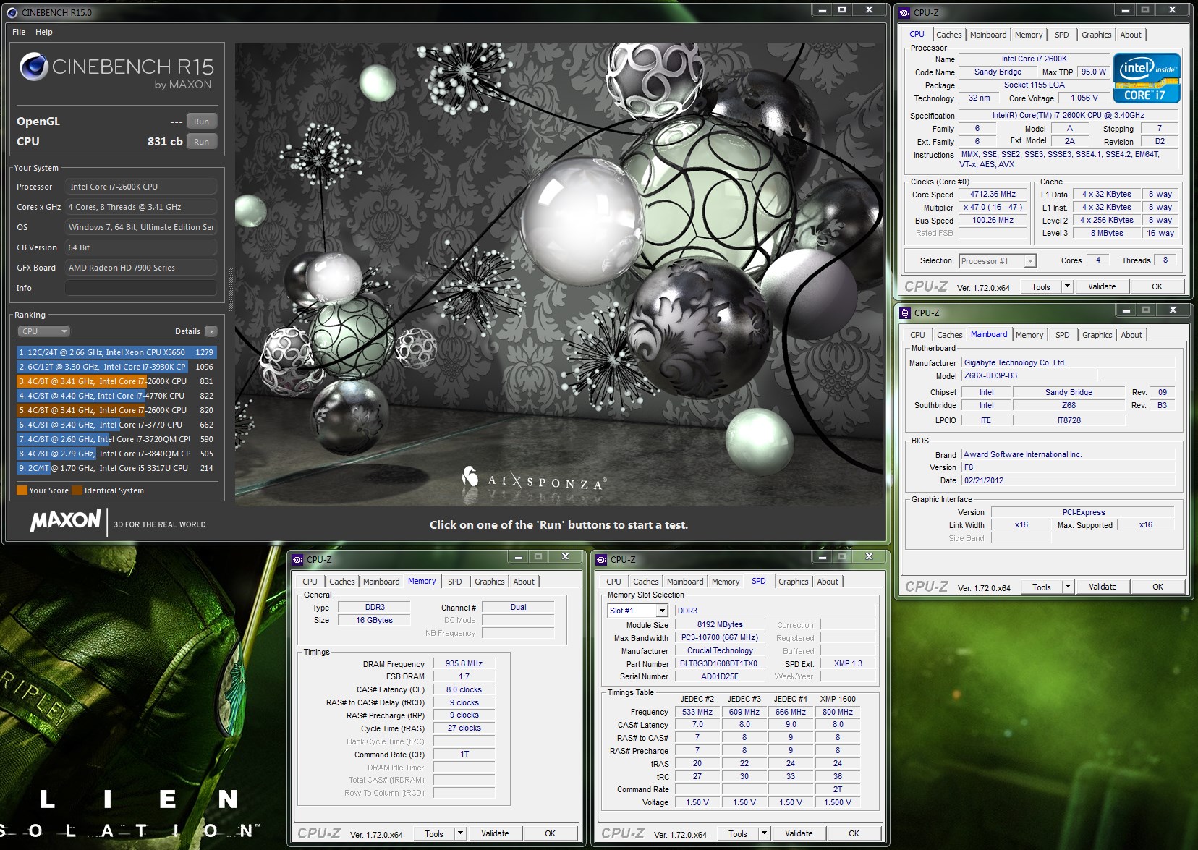1198x850 pixels.
Task: Click the Identical System legend swatch
Action: click(77, 490)
